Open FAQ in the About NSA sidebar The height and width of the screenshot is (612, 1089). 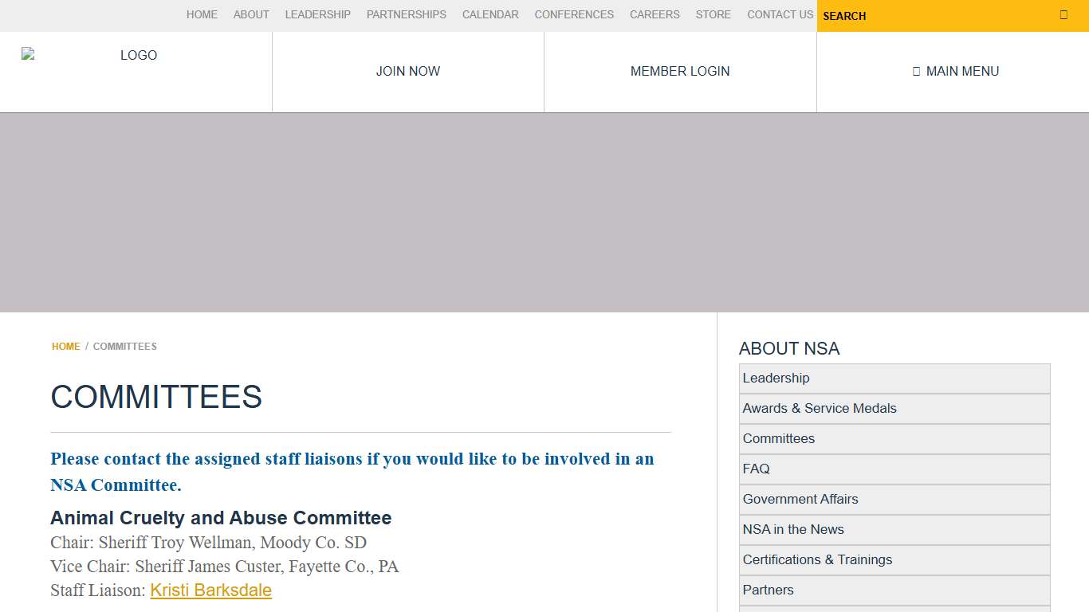coord(756,469)
